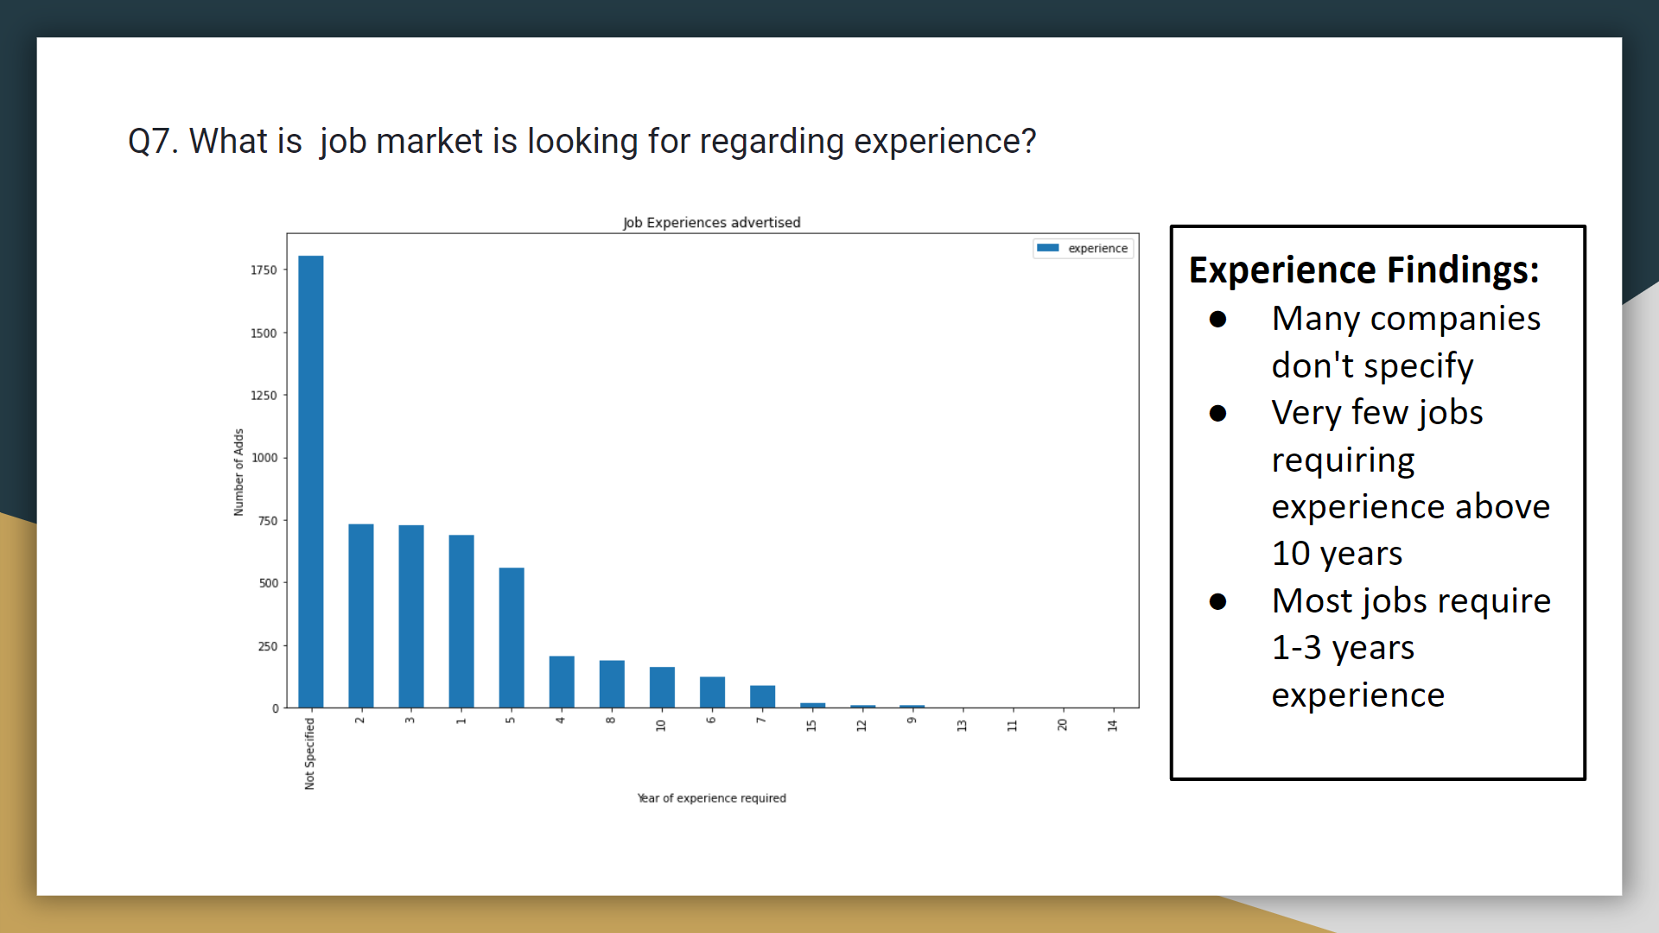The image size is (1659, 933).
Task: Click the bar for 6 years experience
Action: click(712, 692)
